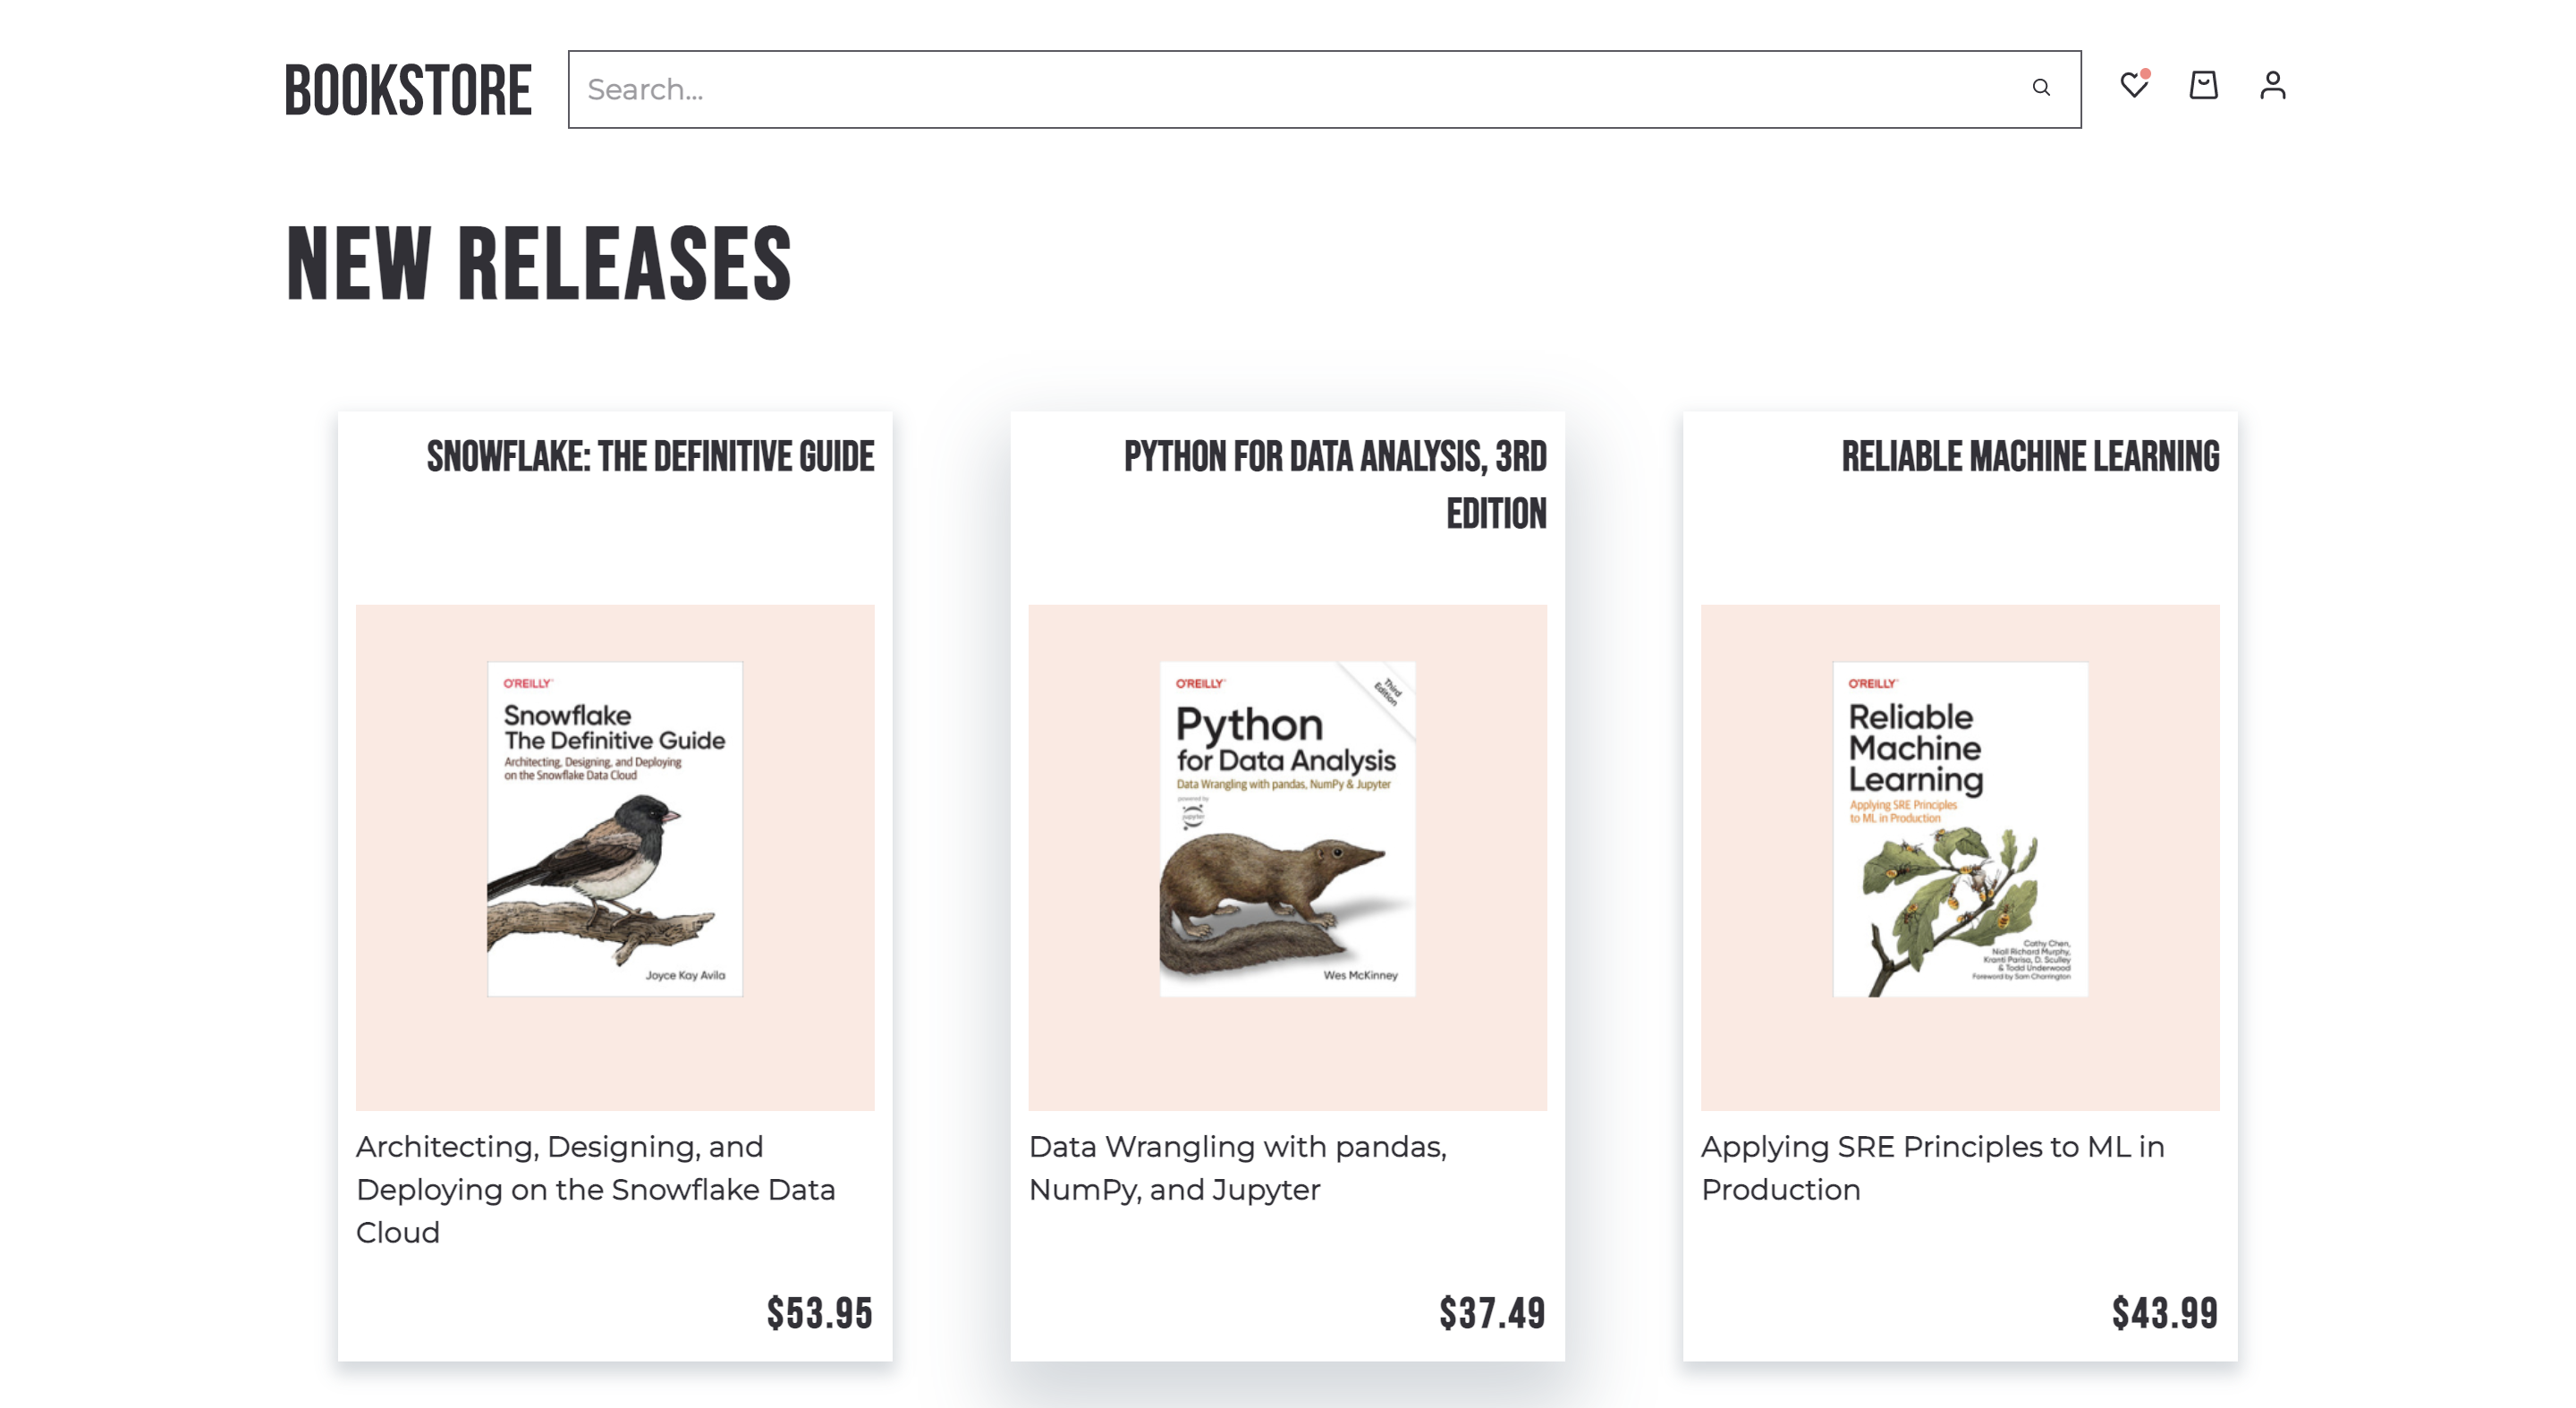The height and width of the screenshot is (1408, 2576).
Task: Check the wishlist notification dot
Action: pos(2146,72)
